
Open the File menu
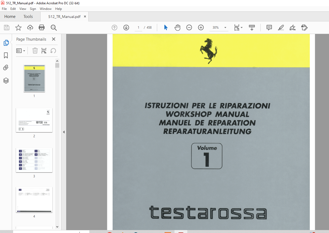[x=4, y=9]
